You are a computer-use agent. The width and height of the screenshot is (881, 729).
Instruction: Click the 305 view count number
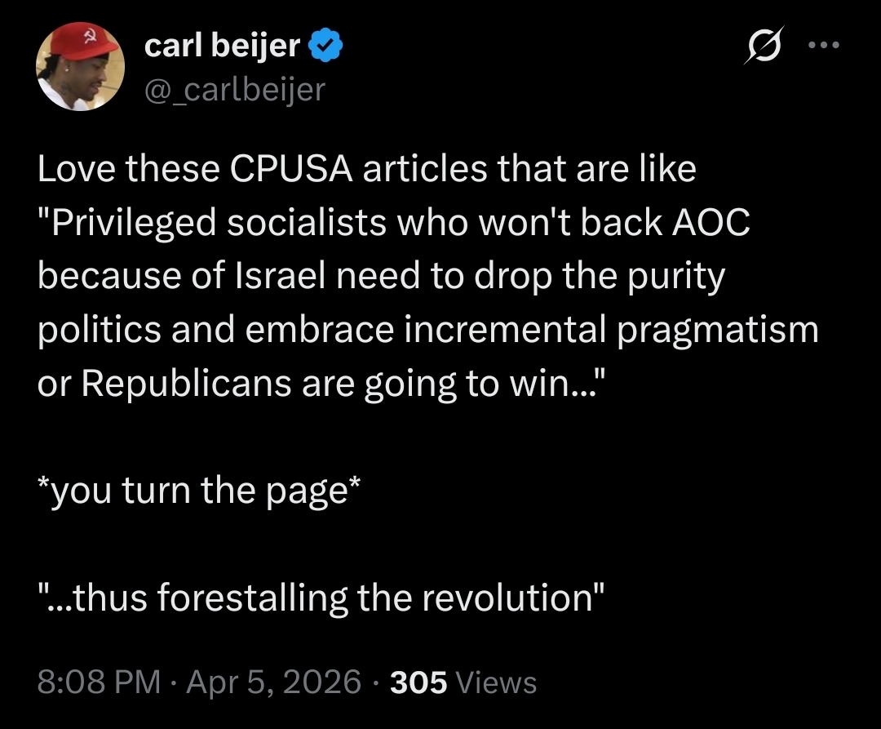point(418,681)
